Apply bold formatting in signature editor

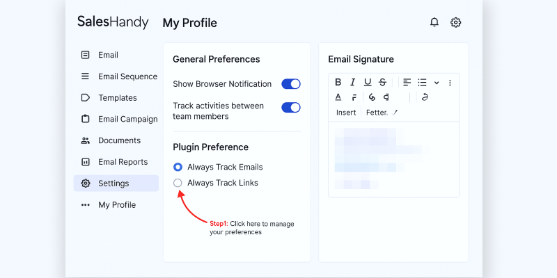[x=338, y=83]
